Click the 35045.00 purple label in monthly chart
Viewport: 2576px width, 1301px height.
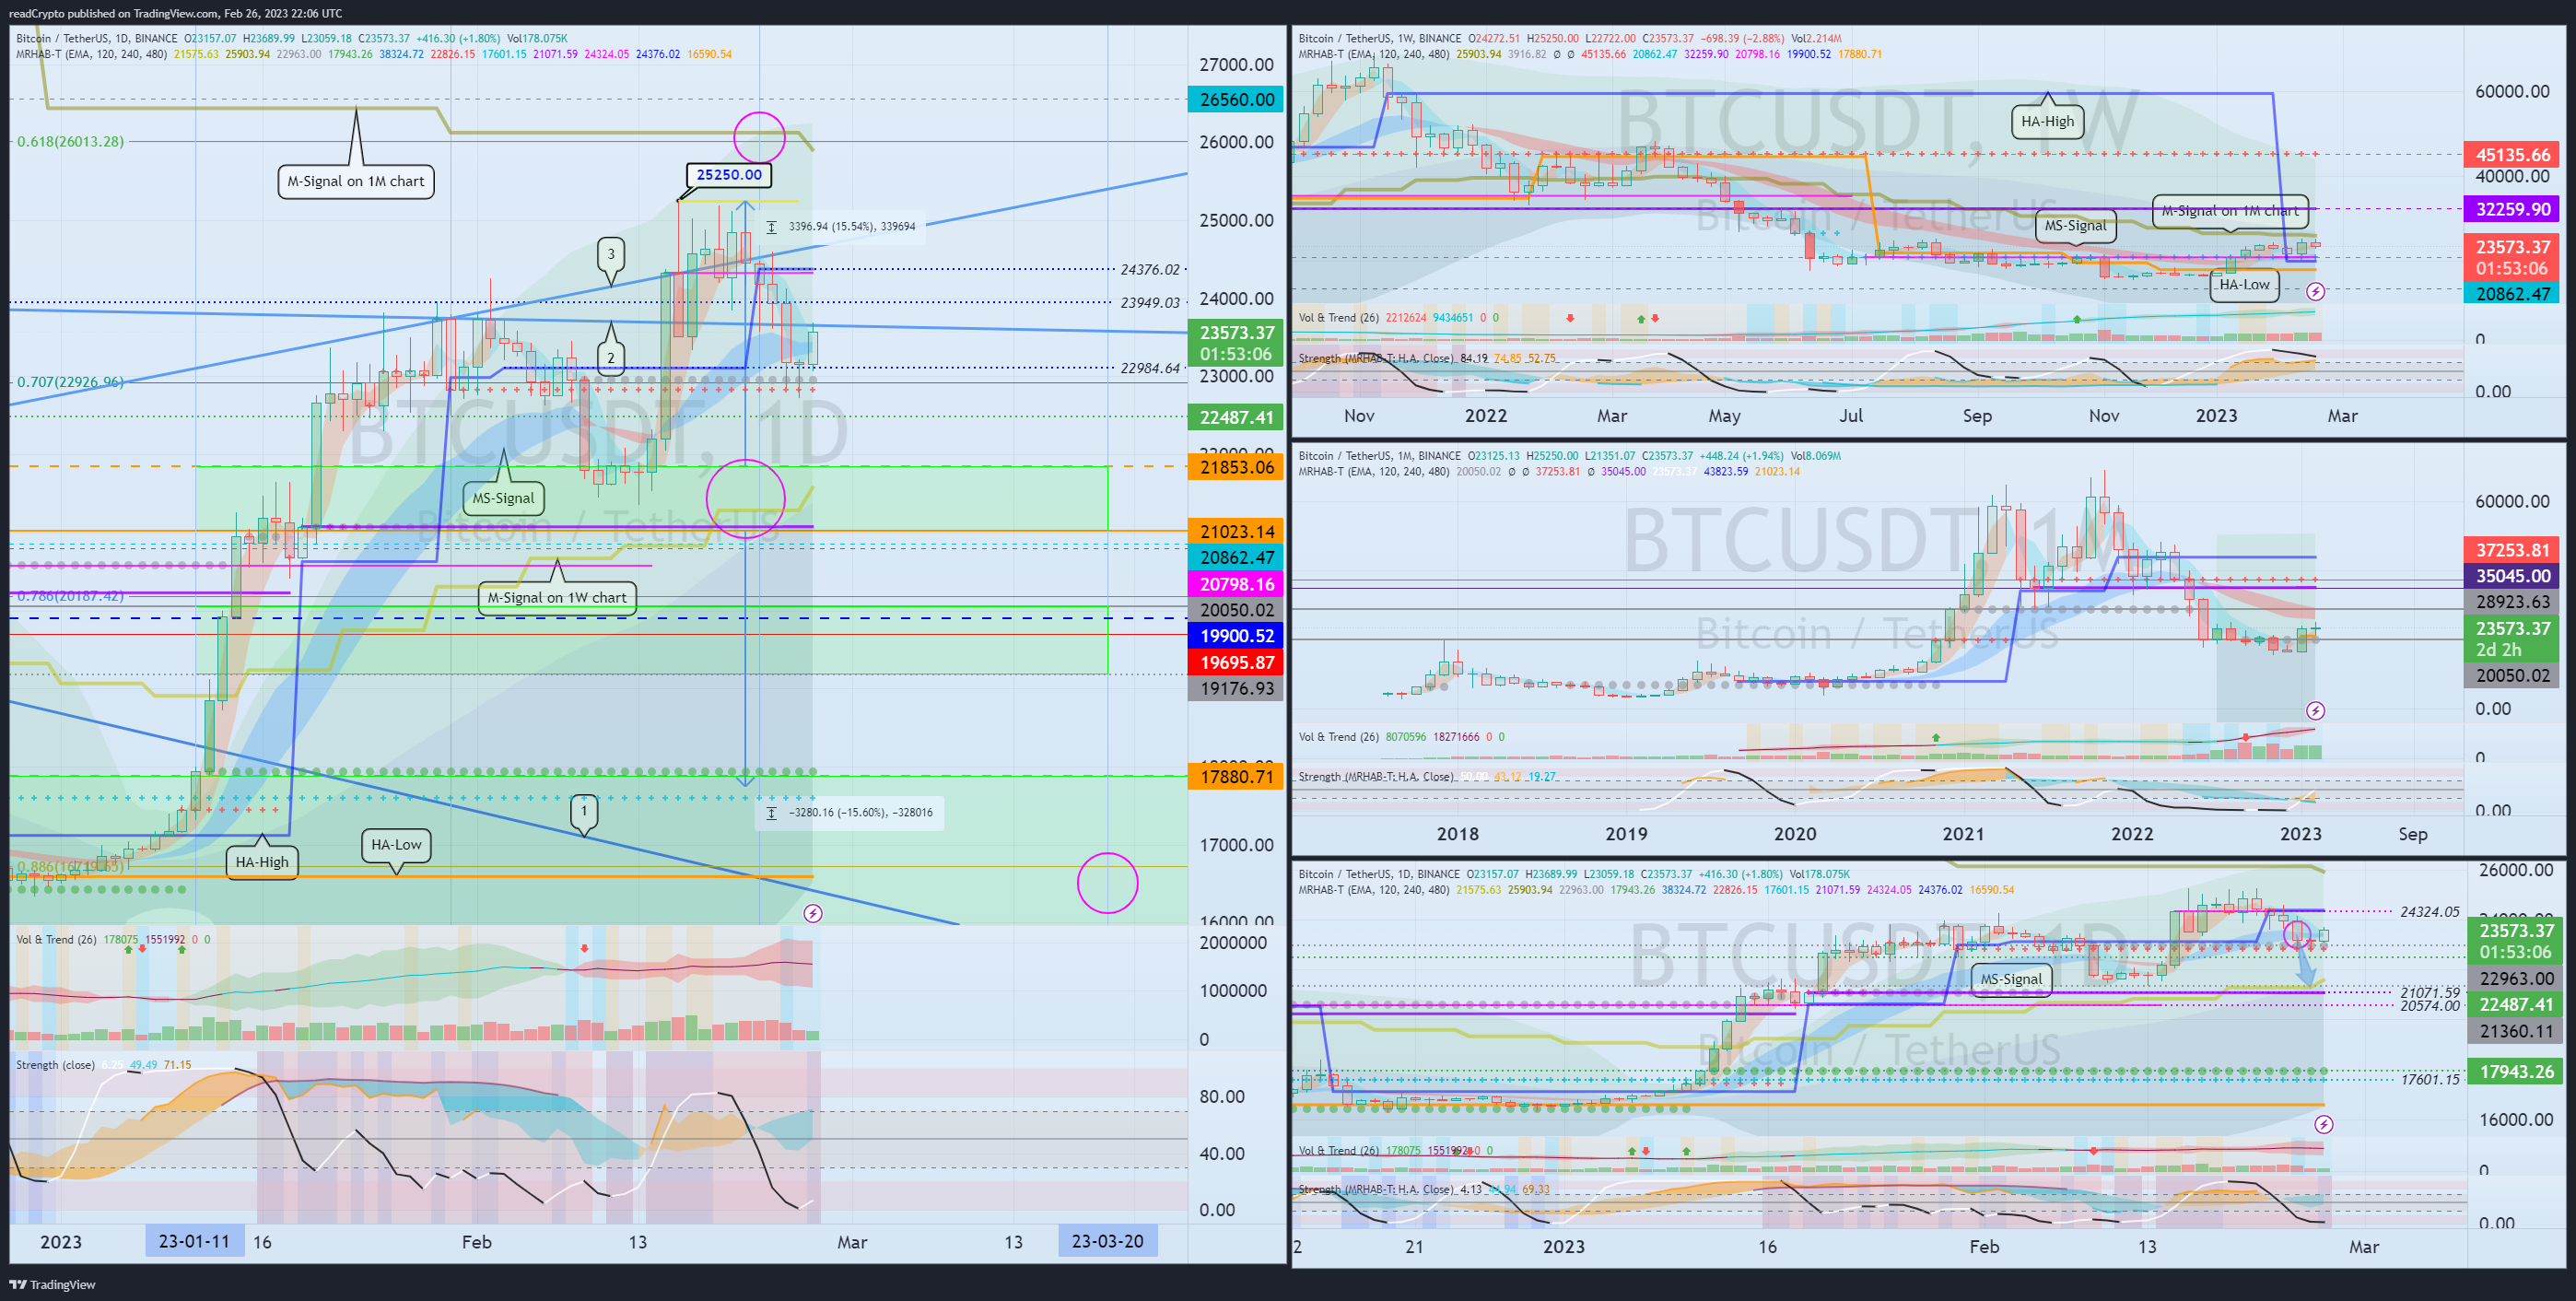[2512, 576]
